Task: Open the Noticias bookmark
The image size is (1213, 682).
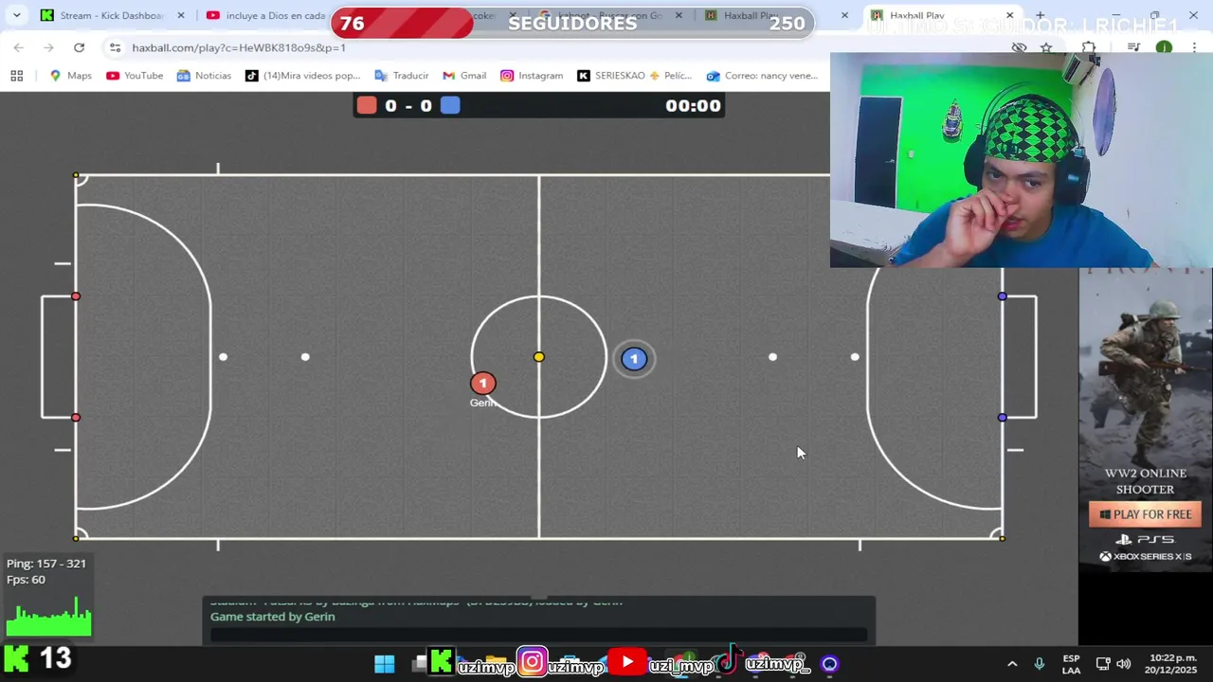Action: click(204, 76)
